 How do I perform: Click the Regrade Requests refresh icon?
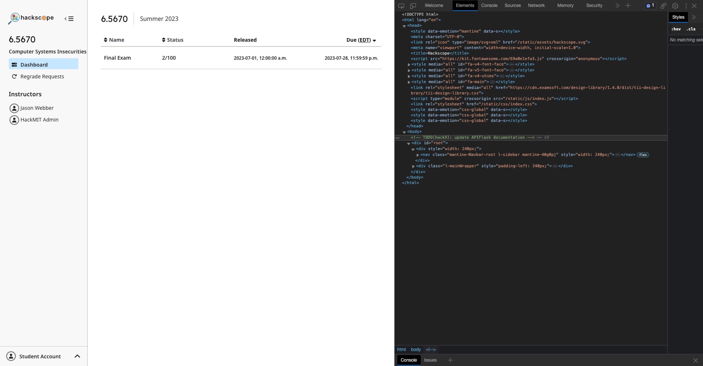(x=14, y=76)
